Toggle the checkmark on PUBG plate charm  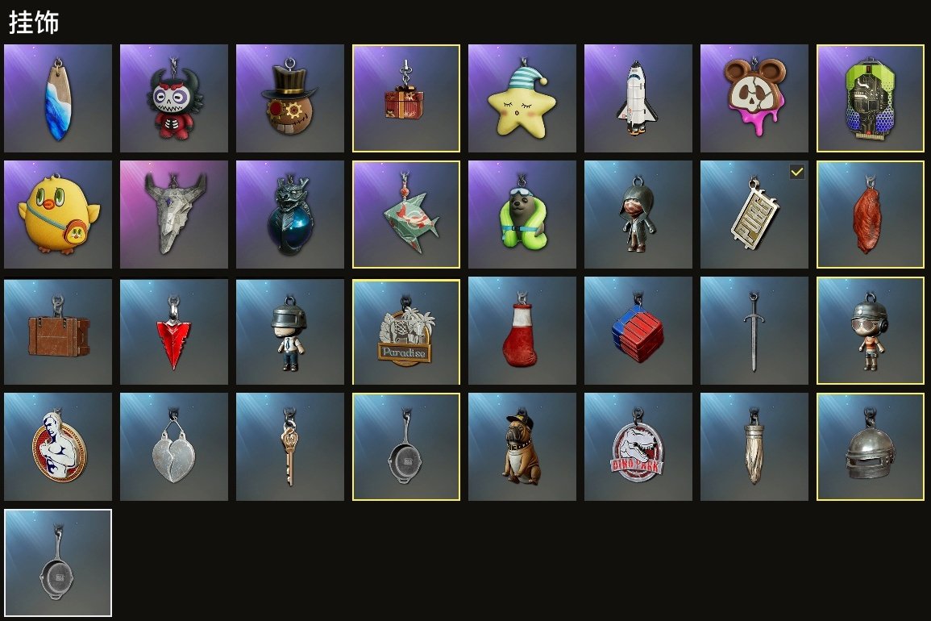tap(797, 172)
